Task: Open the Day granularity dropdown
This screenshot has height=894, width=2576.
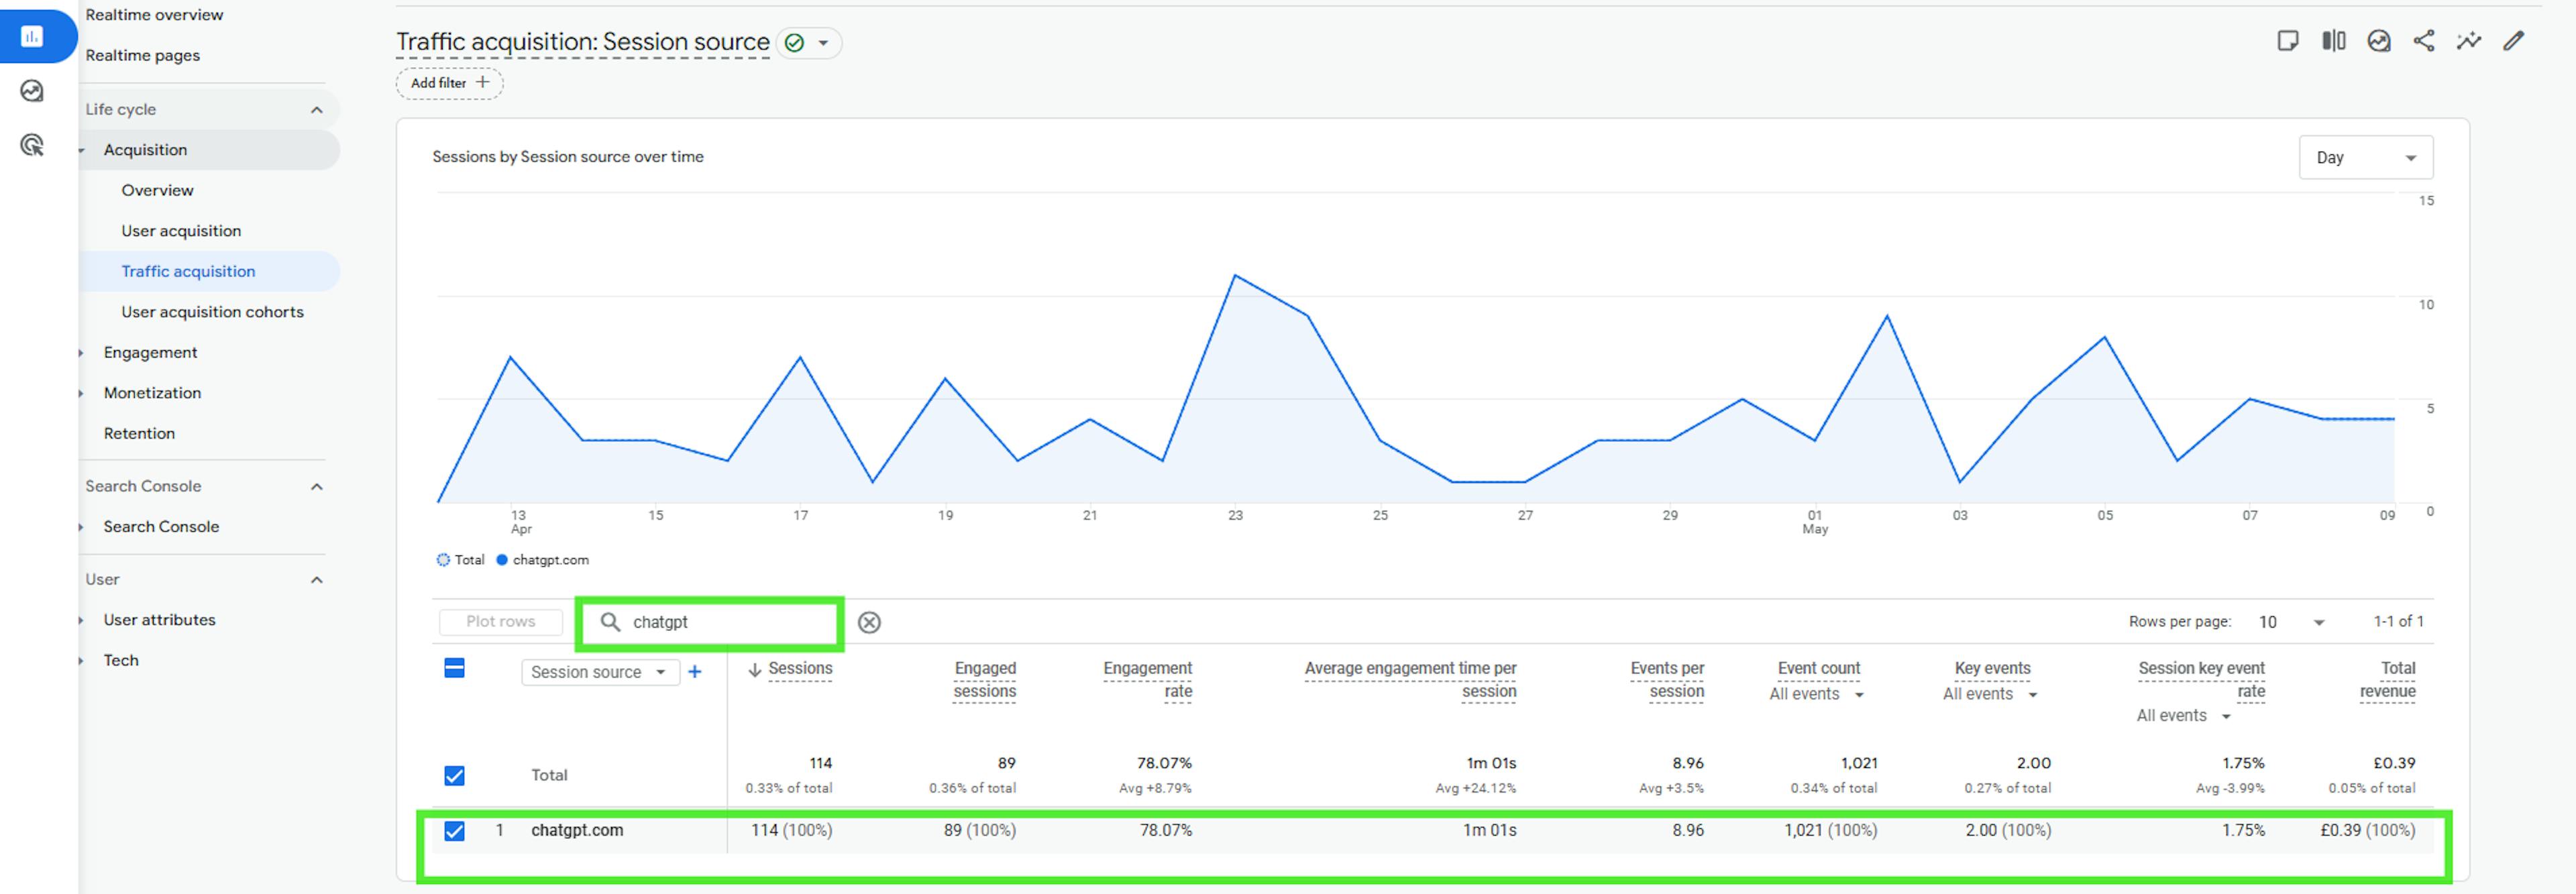Action: tap(2365, 158)
